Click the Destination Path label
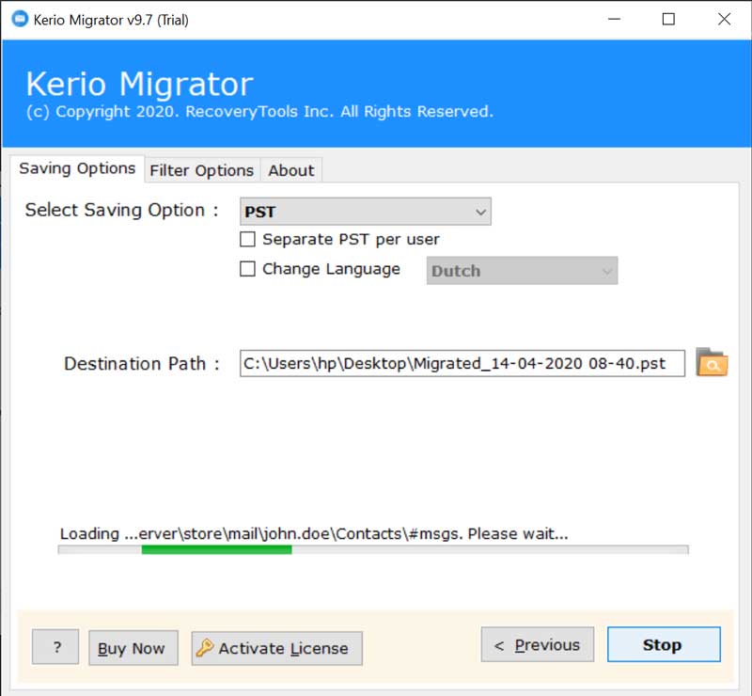This screenshot has height=696, width=752. pyautogui.click(x=142, y=364)
